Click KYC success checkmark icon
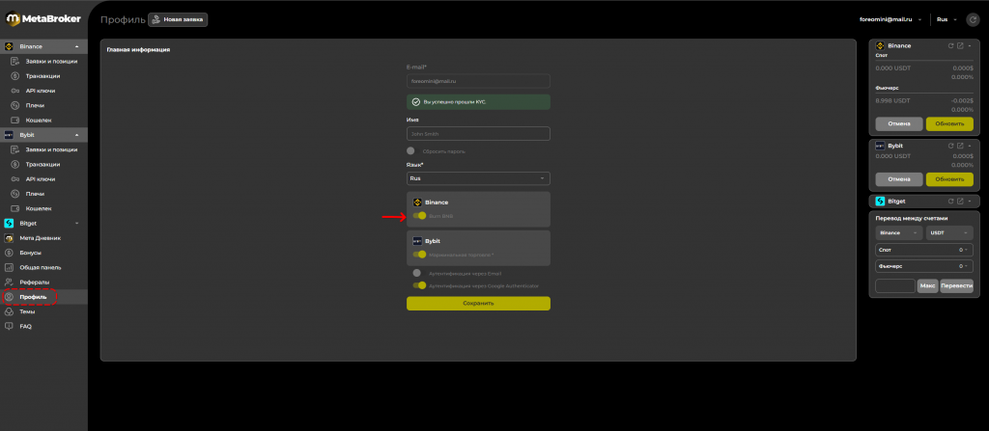989x431 pixels. (x=415, y=101)
